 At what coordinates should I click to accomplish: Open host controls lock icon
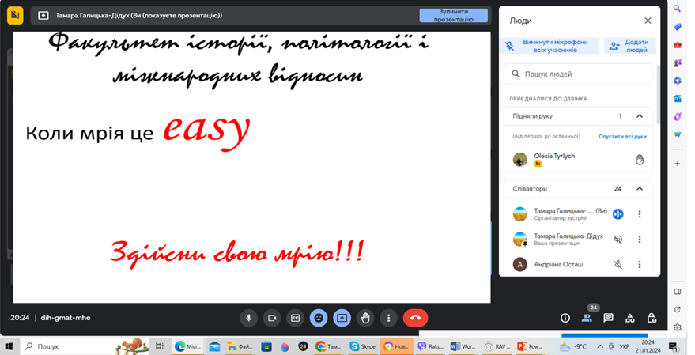tap(651, 318)
